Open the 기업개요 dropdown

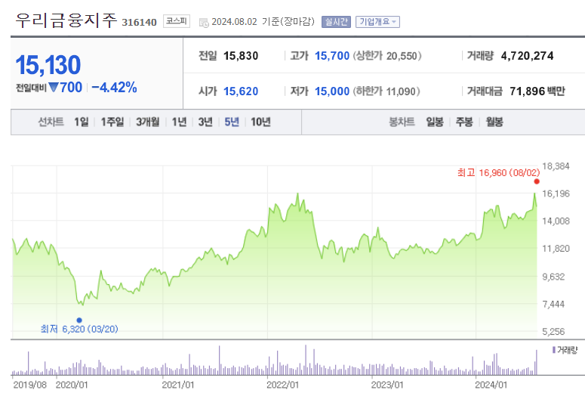tap(377, 22)
